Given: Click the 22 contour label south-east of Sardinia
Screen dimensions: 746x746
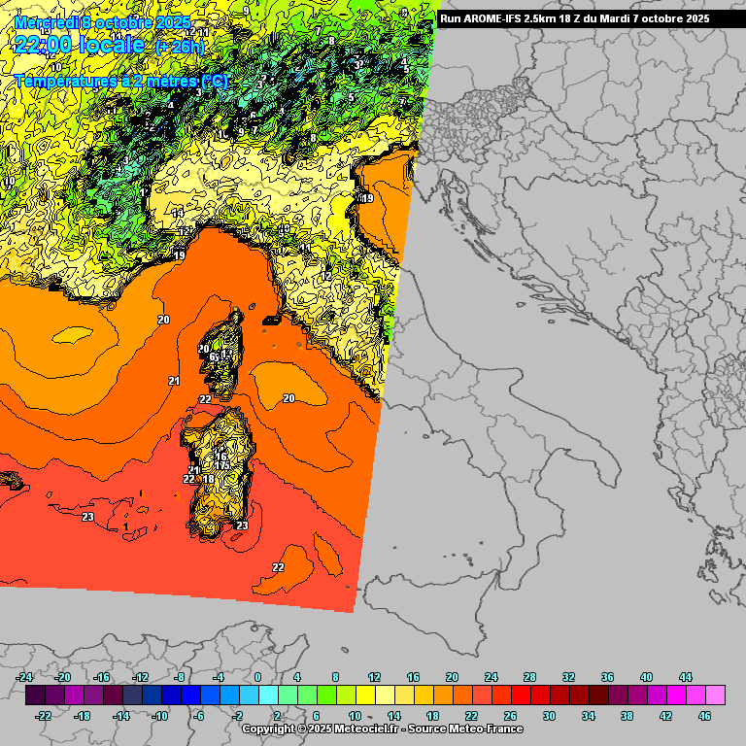Looking at the screenshot, I should [x=278, y=567].
